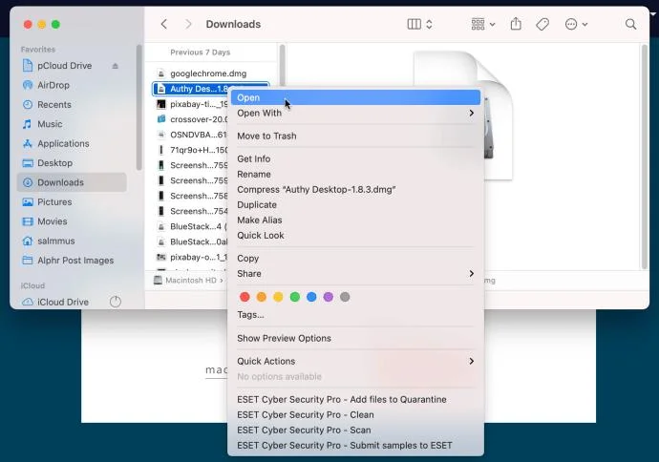Apply the blue tag color
The width and height of the screenshot is (659, 462).
click(x=311, y=297)
